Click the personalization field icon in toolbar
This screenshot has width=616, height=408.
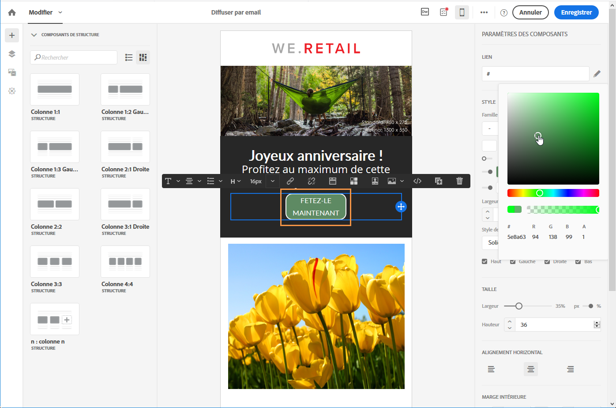(x=333, y=181)
